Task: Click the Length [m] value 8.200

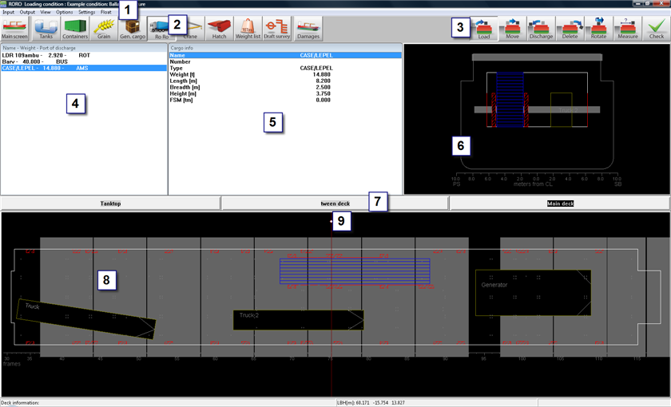Action: (x=323, y=81)
